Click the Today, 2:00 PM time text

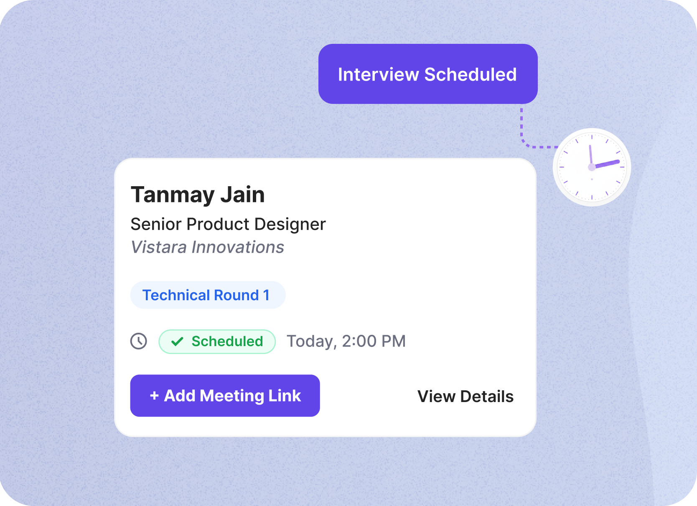346,341
